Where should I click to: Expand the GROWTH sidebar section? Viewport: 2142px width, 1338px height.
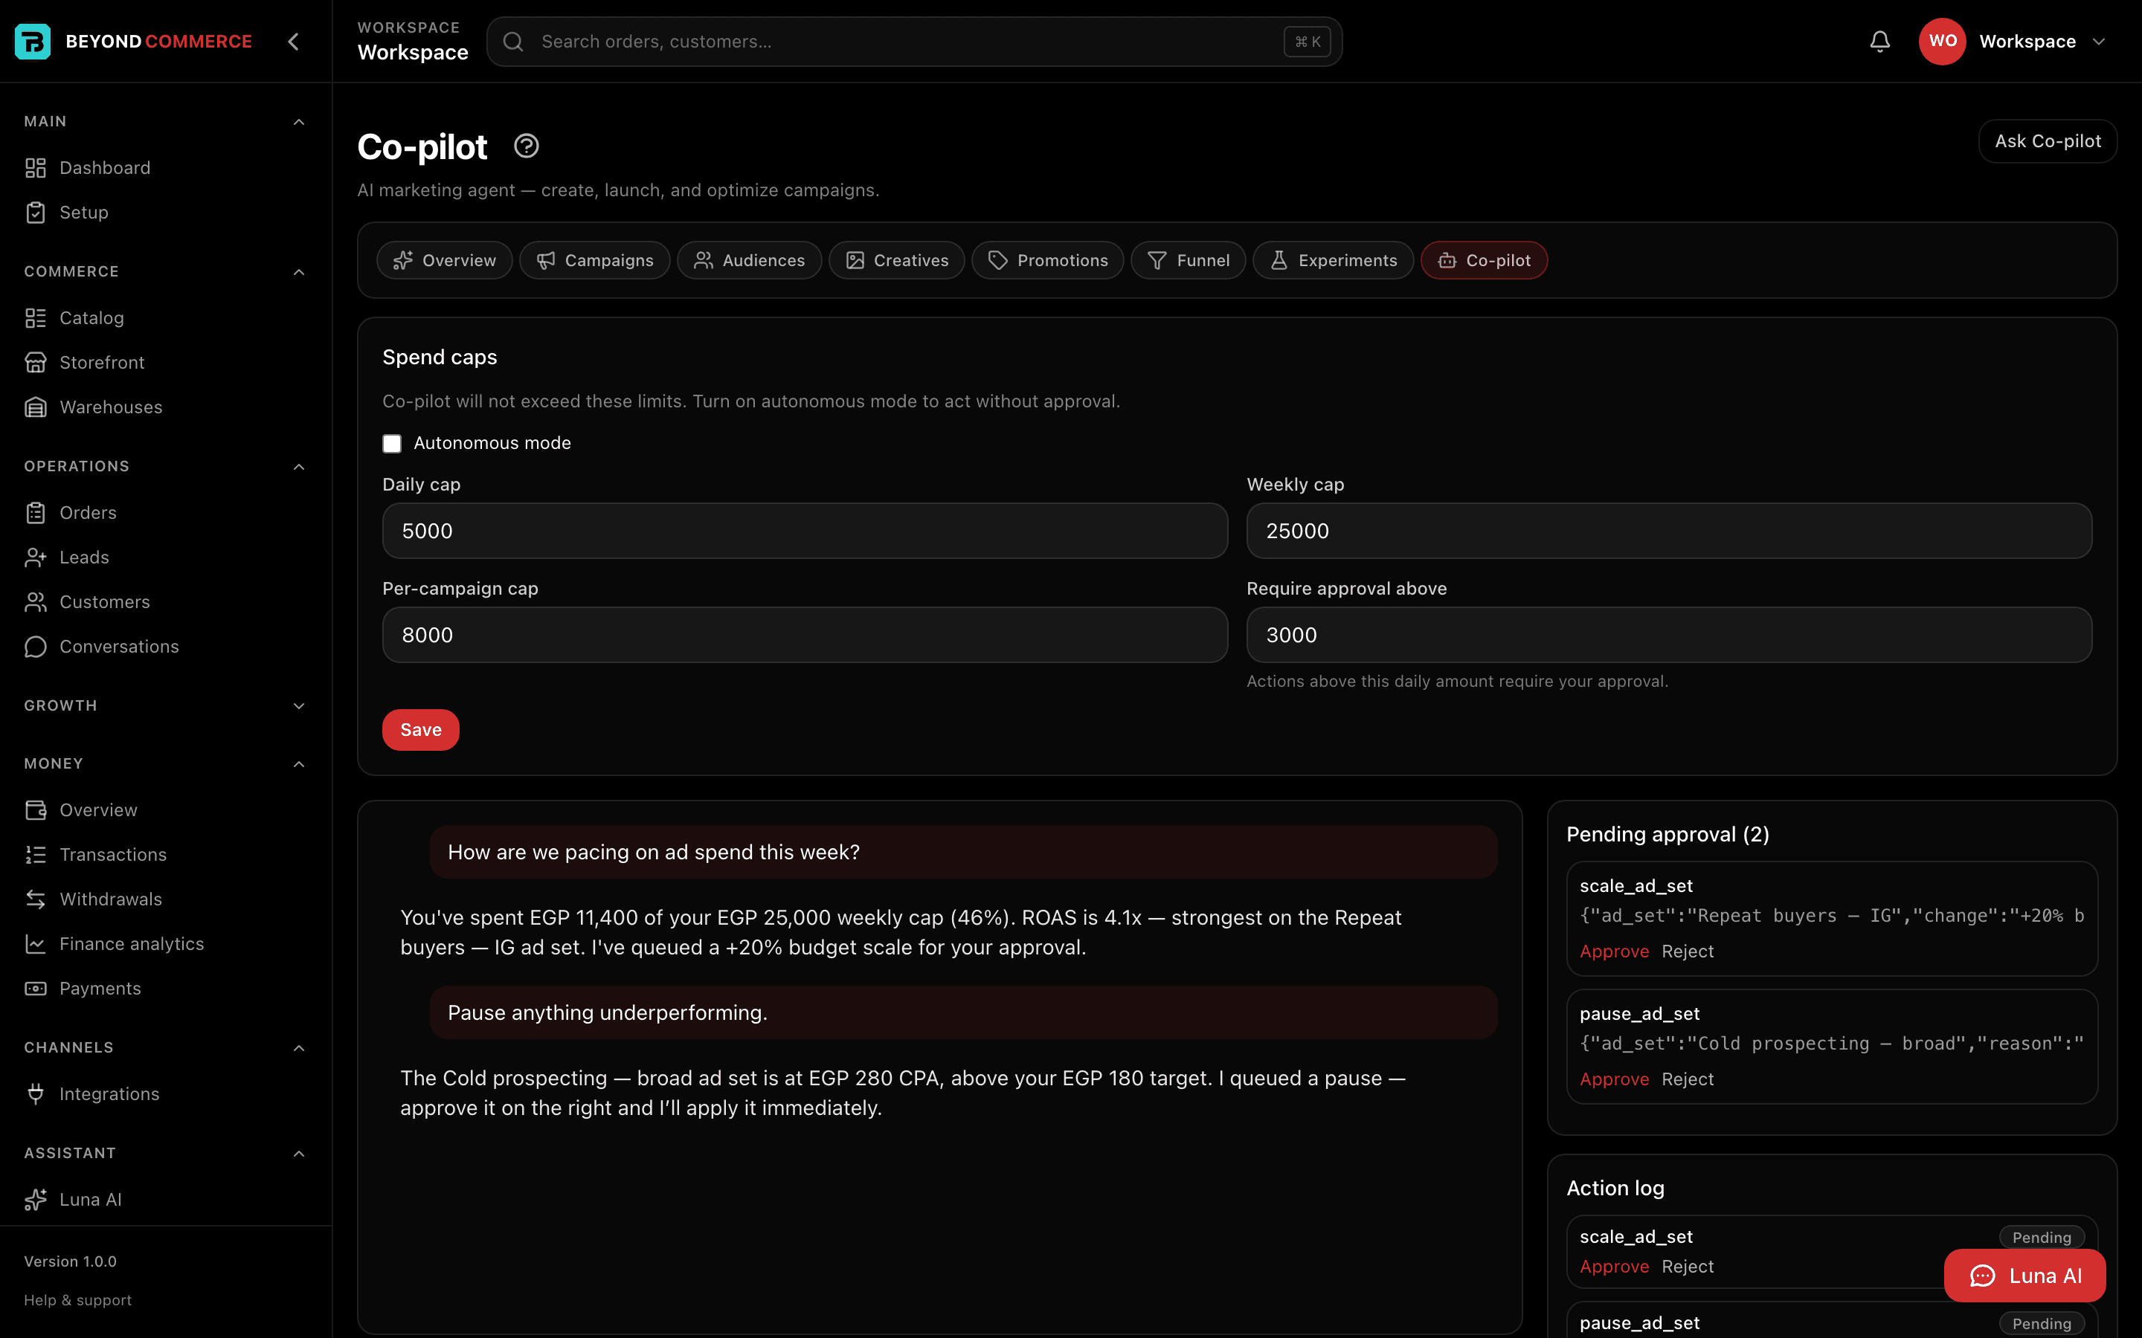click(x=298, y=706)
